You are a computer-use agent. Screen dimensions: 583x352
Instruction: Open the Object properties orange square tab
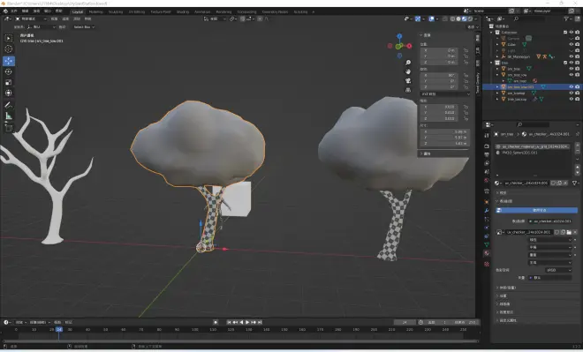[487, 202]
